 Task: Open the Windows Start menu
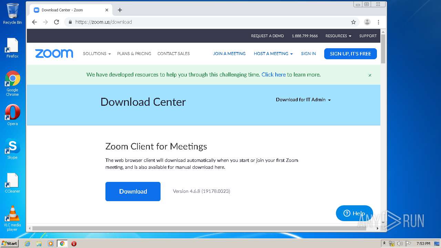pyautogui.click(x=9, y=244)
